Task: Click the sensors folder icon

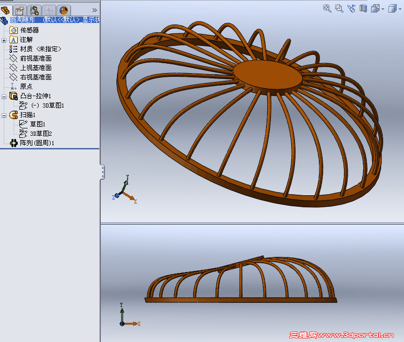Action: (x=14, y=30)
